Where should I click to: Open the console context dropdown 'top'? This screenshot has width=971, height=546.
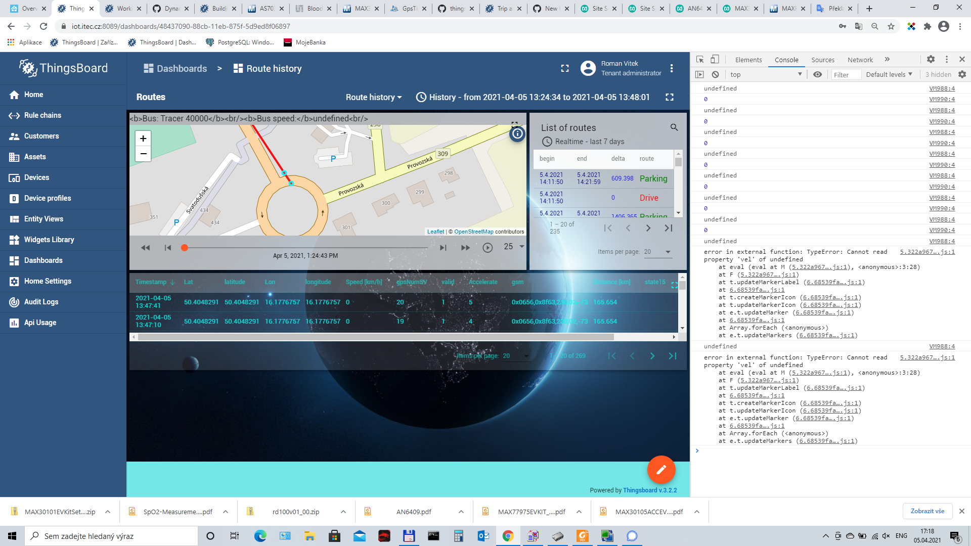(766, 74)
